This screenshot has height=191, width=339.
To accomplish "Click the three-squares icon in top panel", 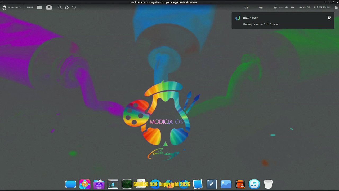I will click(x=30, y=7).
